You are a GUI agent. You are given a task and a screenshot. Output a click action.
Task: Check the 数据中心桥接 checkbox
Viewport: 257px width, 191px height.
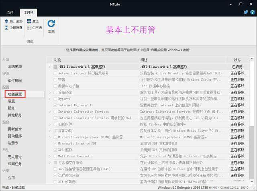click(55, 86)
